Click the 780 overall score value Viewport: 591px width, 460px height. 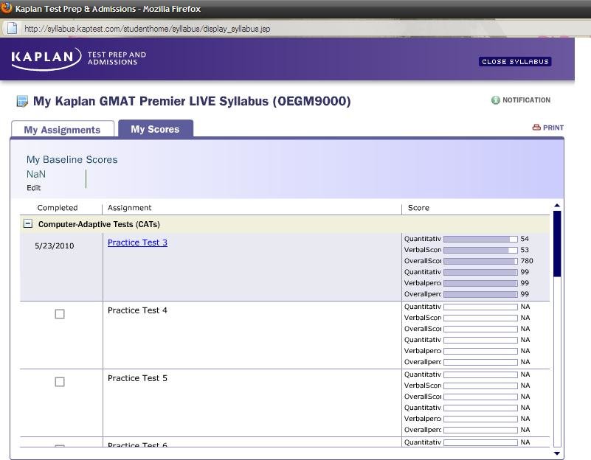pos(527,261)
